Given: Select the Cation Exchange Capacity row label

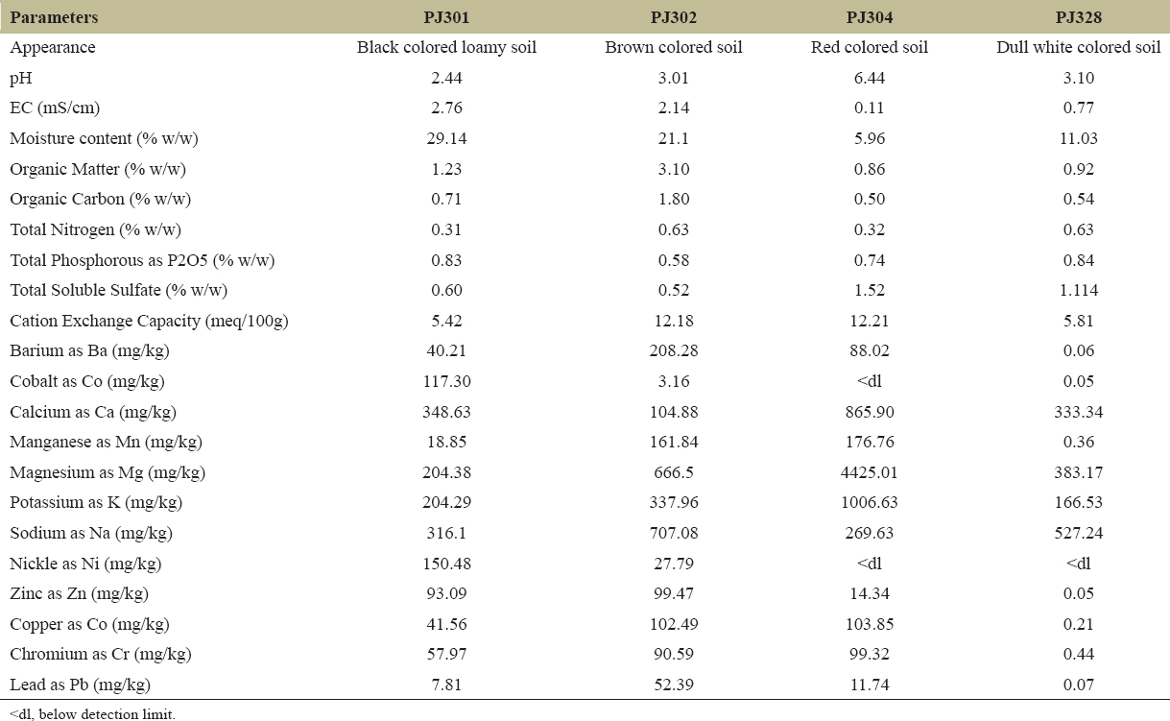Looking at the screenshot, I should tap(149, 321).
